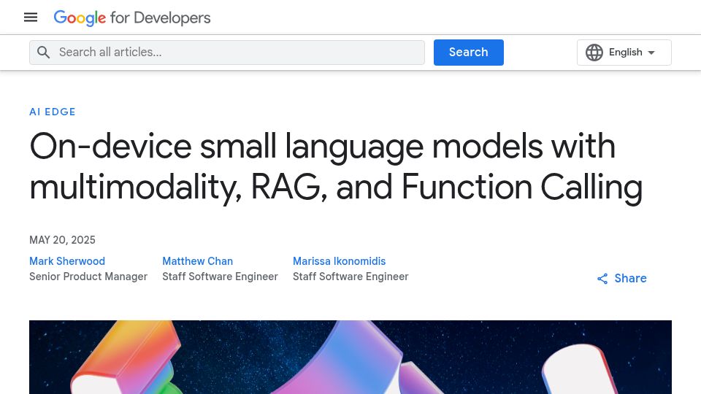The height and width of the screenshot is (394, 701).
Task: Click the article hero banner image
Action: tap(350, 357)
